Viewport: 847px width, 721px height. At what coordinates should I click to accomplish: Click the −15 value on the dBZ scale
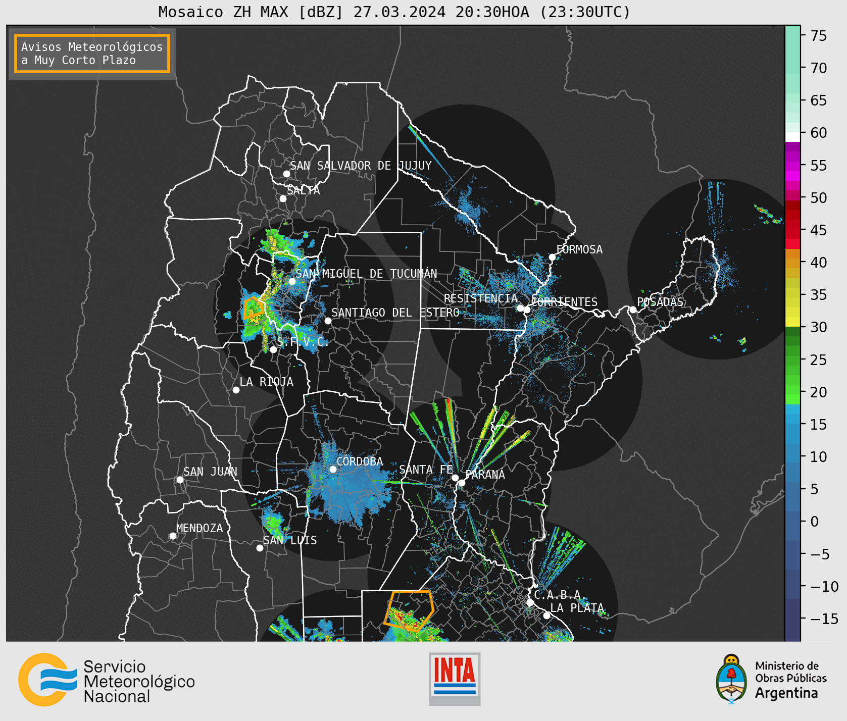coord(824,619)
